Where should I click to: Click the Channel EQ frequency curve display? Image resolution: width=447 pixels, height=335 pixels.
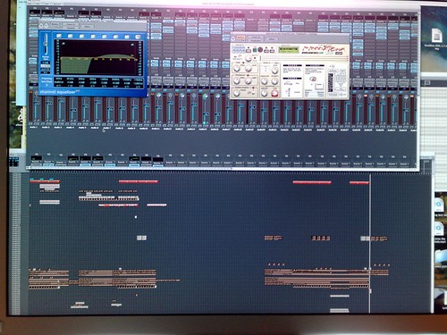point(98,57)
